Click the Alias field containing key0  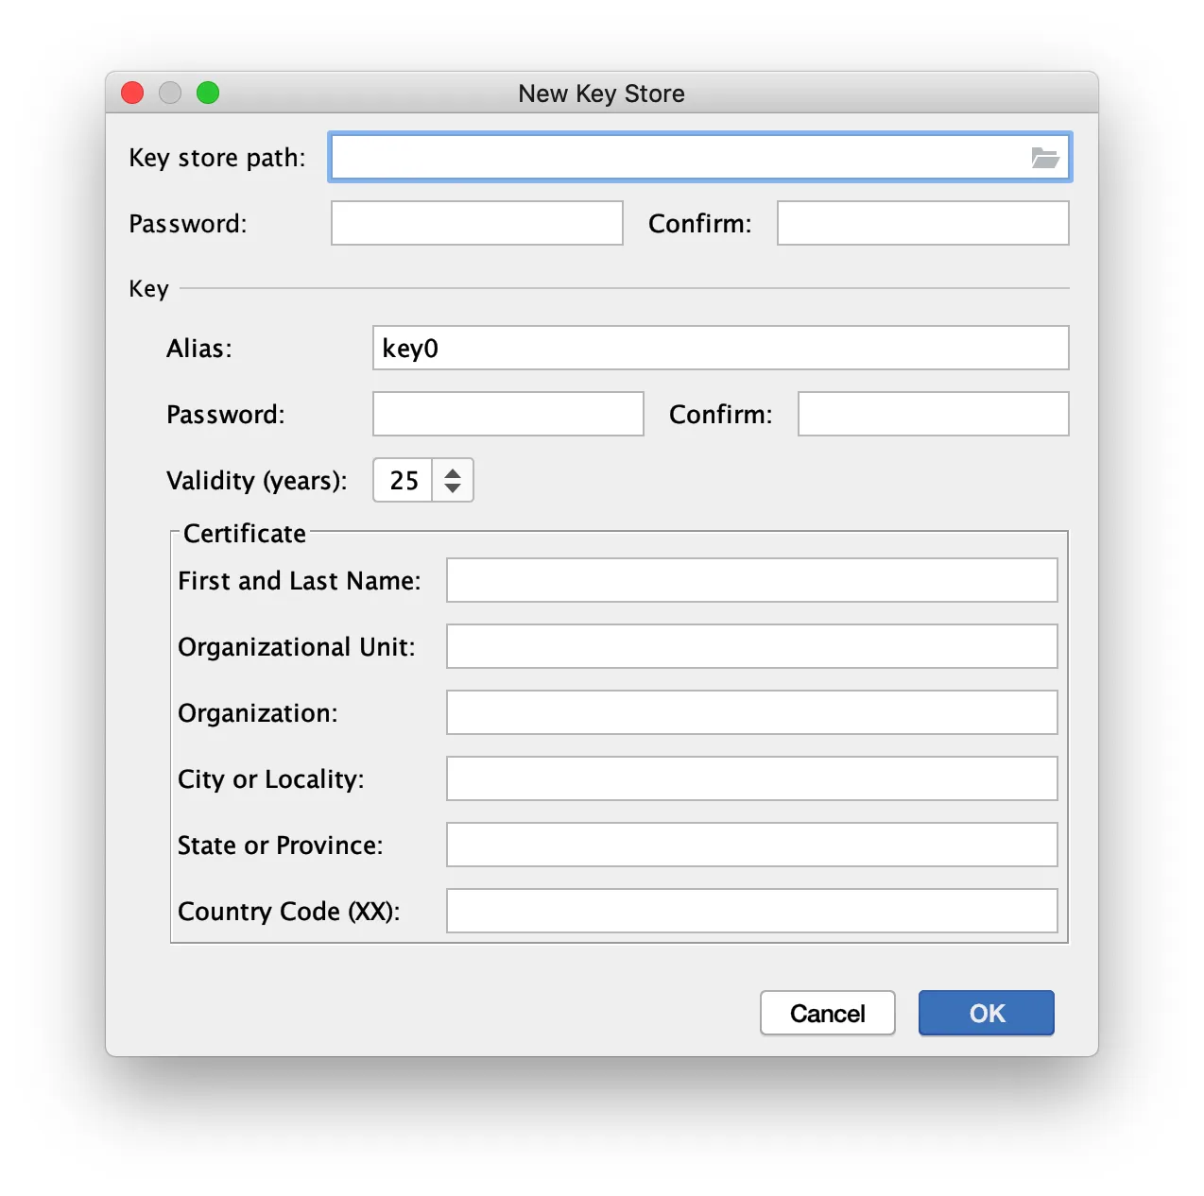click(721, 348)
